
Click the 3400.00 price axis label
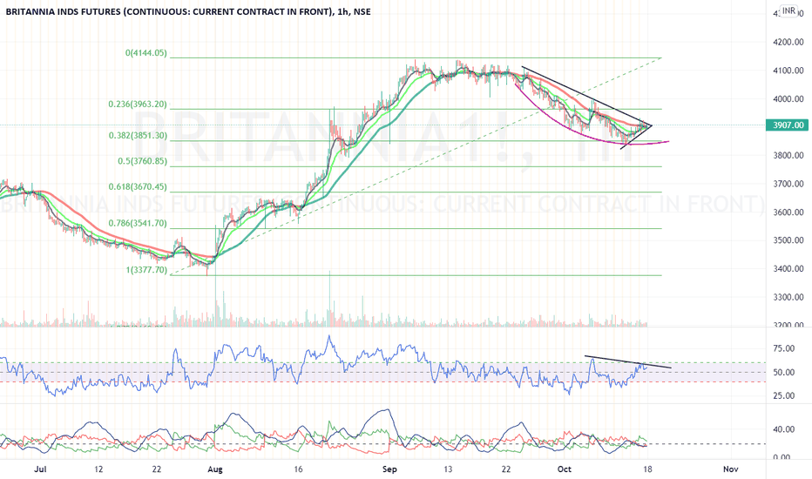coord(788,269)
